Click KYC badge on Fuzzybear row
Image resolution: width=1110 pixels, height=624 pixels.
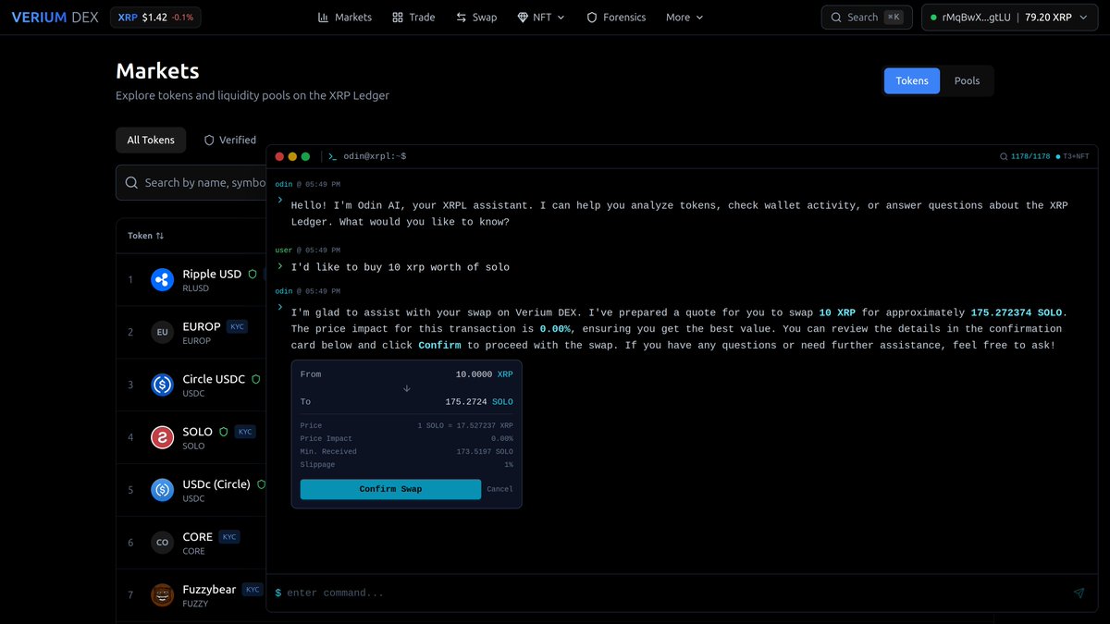(253, 590)
